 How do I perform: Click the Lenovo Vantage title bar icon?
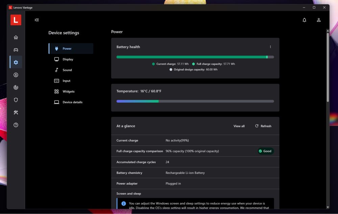coord(10,7)
